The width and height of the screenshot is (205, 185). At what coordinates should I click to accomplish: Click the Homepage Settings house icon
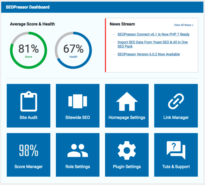(127, 101)
